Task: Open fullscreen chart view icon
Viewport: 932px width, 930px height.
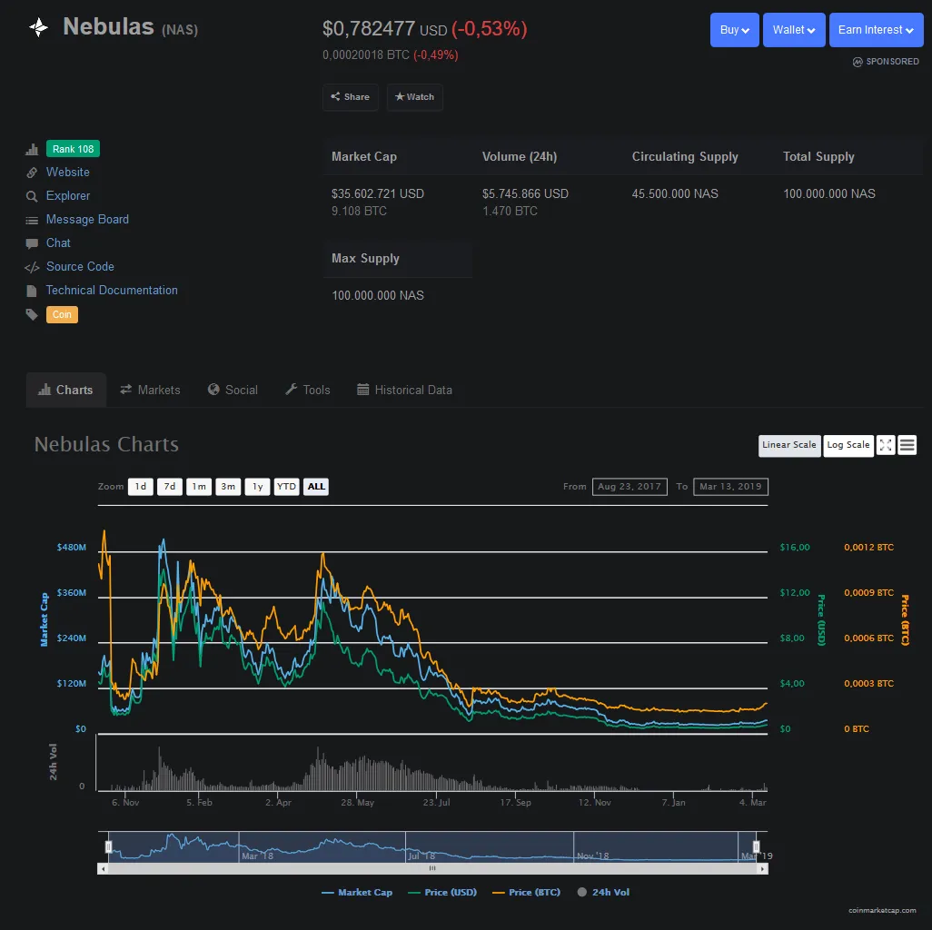Action: [886, 445]
